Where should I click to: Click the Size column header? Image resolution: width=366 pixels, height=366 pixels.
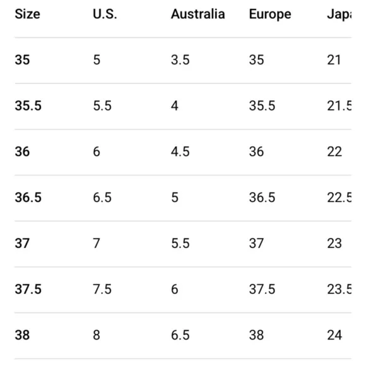27,14
